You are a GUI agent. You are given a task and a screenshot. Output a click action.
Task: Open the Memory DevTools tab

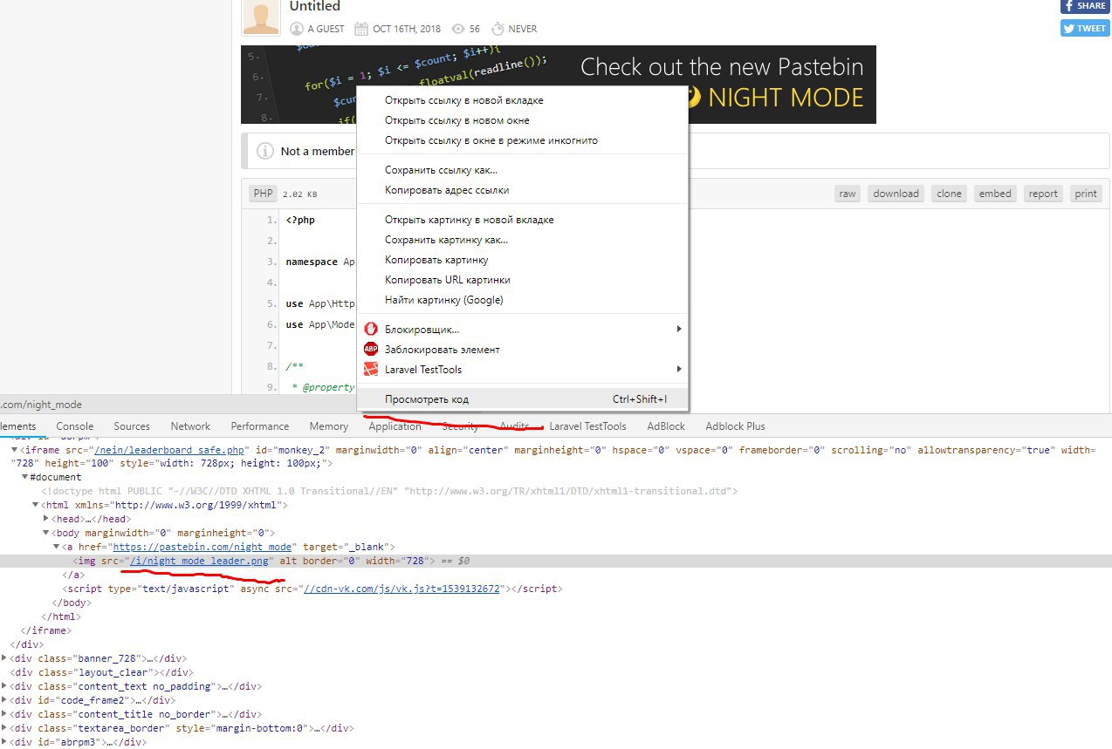329,426
